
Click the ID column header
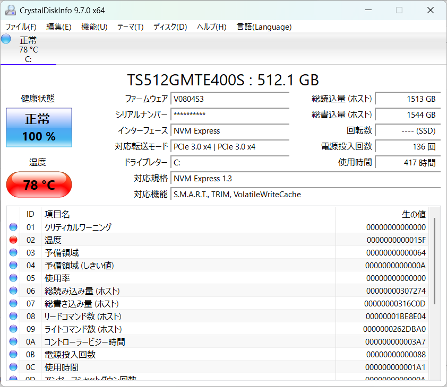30,214
